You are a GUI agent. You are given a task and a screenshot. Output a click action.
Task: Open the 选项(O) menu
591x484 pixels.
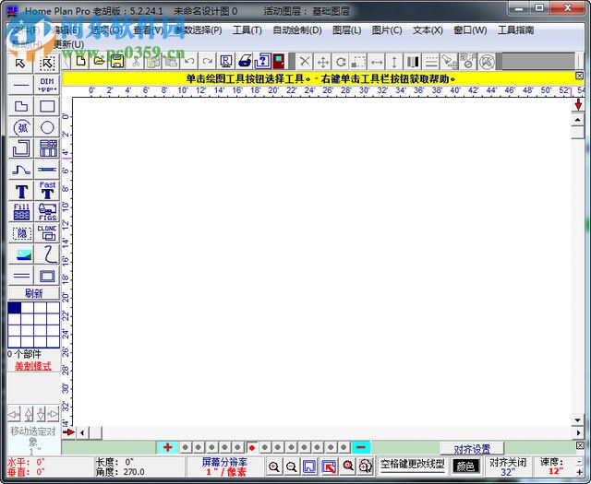coord(107,30)
